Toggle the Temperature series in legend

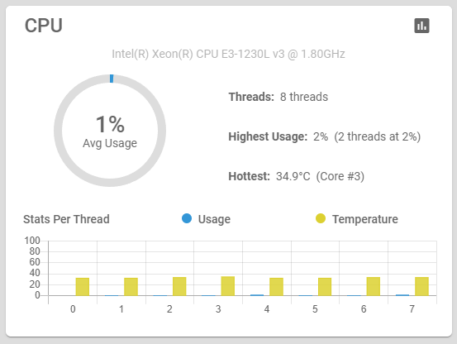(x=357, y=219)
